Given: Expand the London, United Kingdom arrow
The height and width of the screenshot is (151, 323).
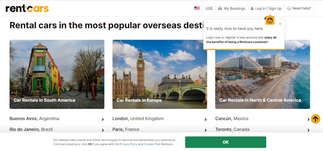Looking at the screenshot, I should coord(205,119).
